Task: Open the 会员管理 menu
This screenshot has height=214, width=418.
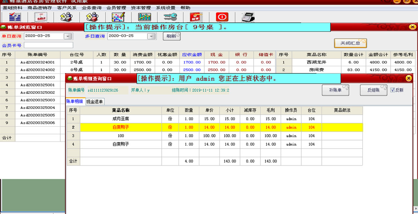Action: pyautogui.click(x=116, y=8)
